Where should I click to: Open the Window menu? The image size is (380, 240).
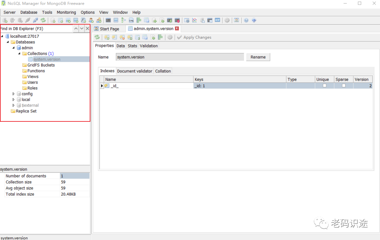click(x=120, y=12)
